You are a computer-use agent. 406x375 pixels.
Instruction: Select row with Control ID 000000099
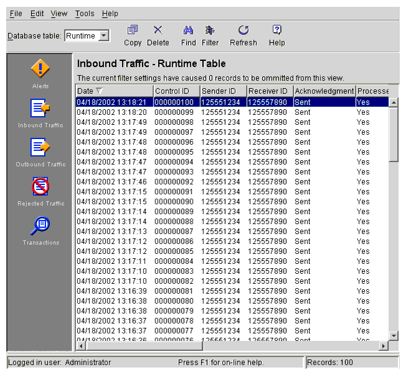coord(233,112)
